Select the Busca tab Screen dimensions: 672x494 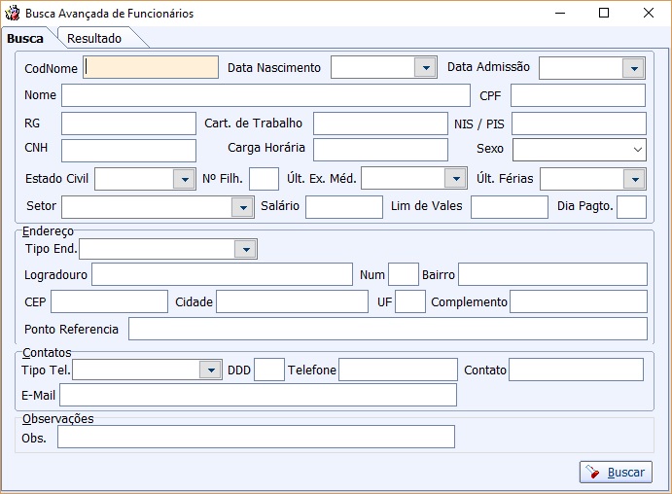pyautogui.click(x=25, y=39)
